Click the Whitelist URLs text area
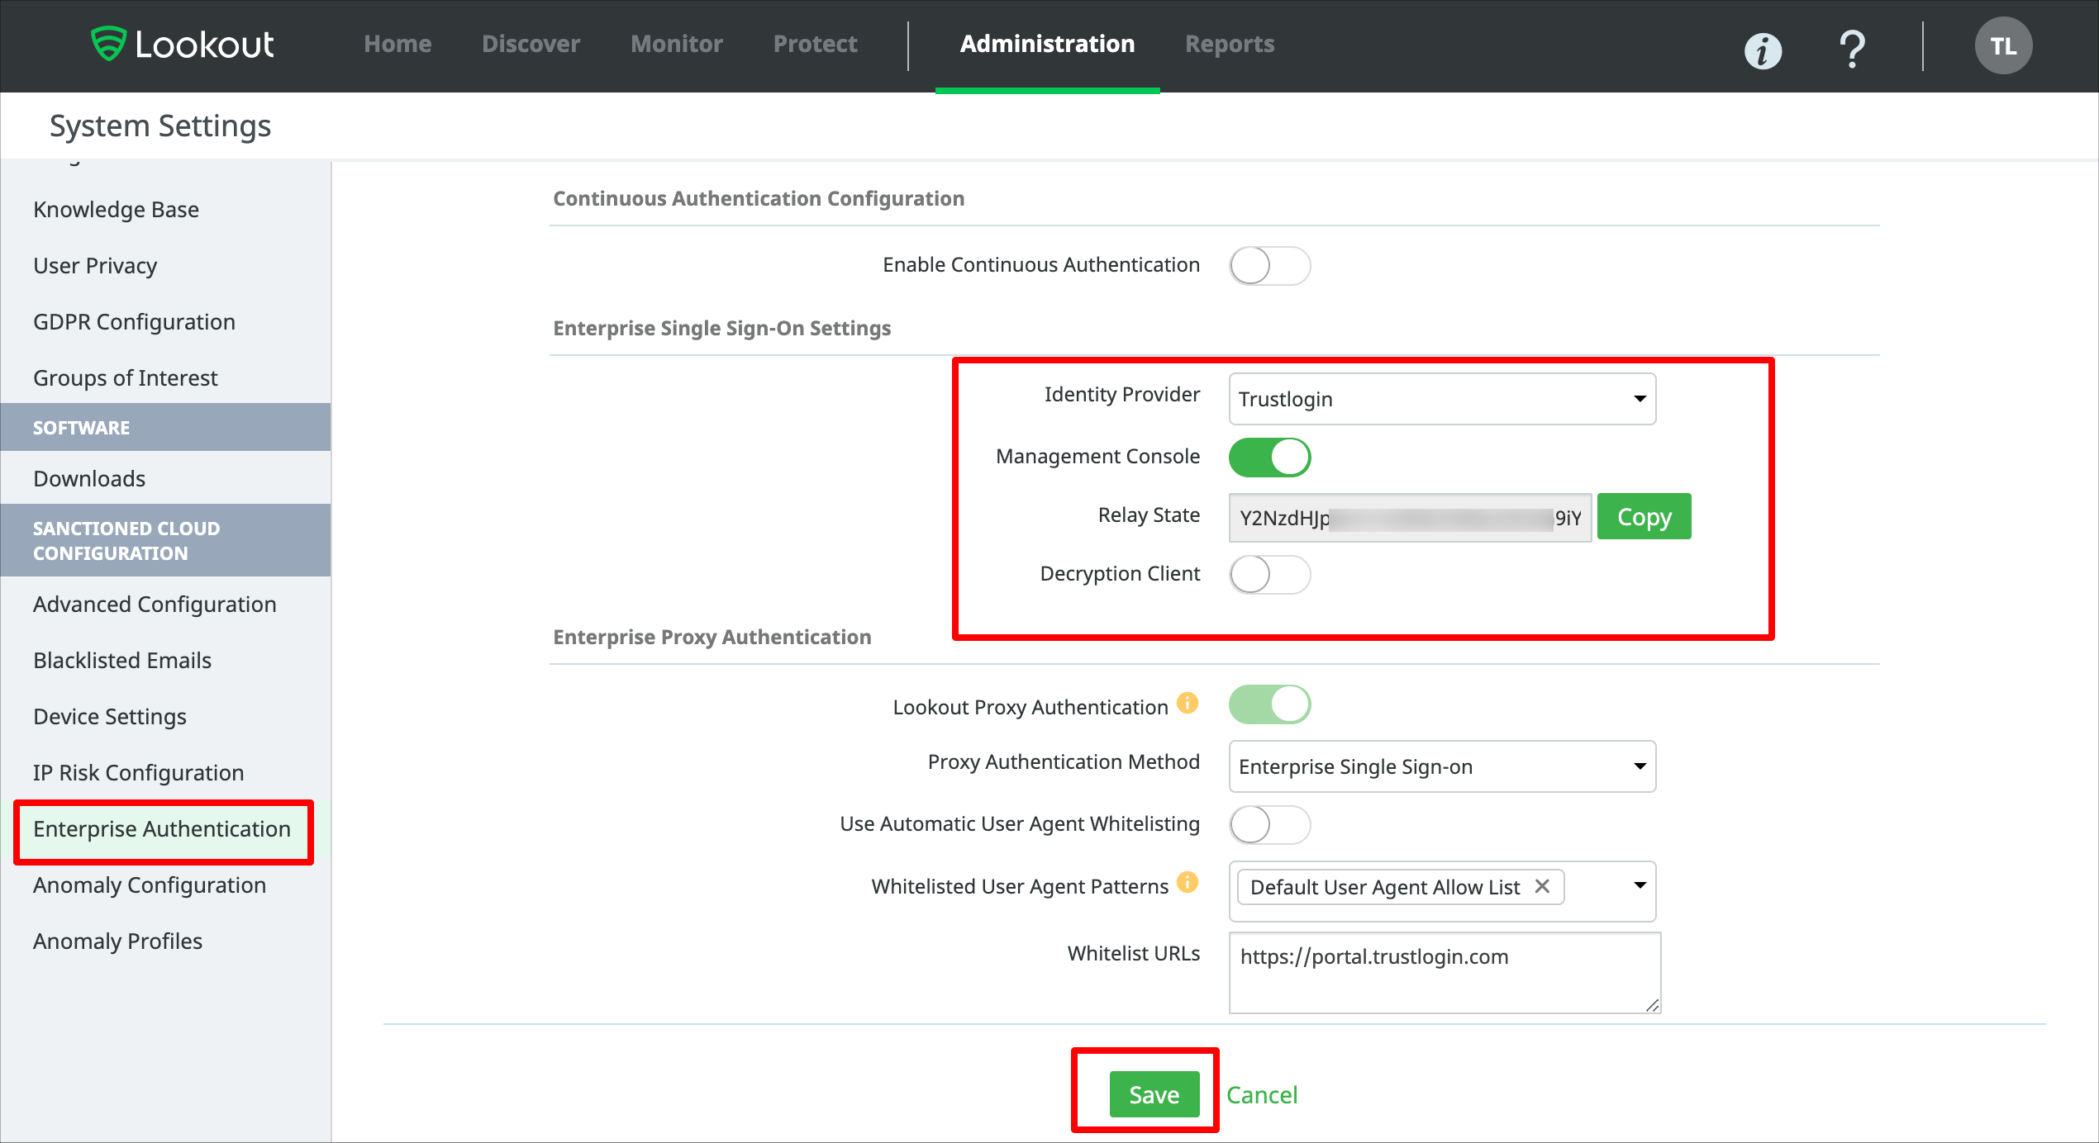 [x=1445, y=973]
